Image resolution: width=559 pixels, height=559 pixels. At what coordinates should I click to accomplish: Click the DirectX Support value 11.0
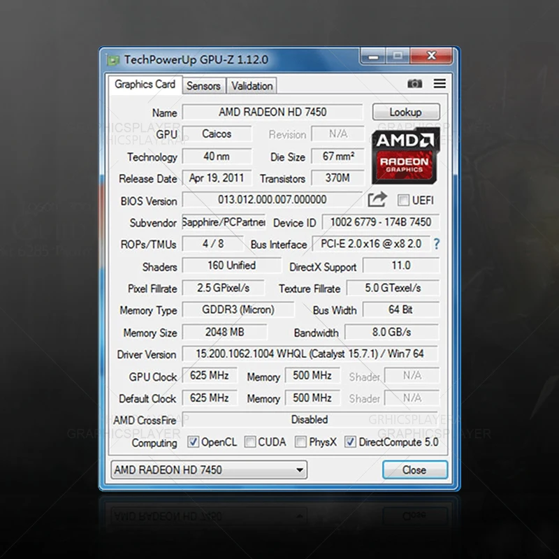[401, 266]
